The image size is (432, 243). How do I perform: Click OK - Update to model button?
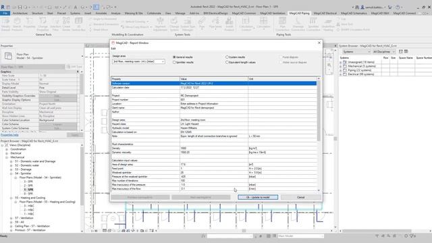click(258, 197)
